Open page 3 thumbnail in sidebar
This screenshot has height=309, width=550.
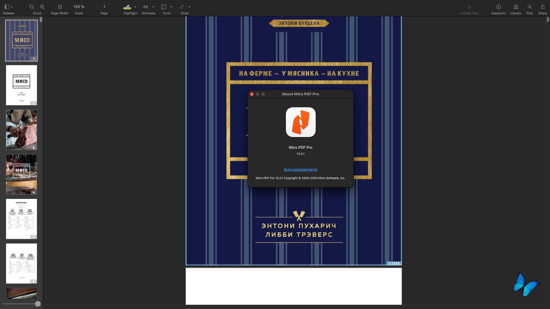coord(21,130)
